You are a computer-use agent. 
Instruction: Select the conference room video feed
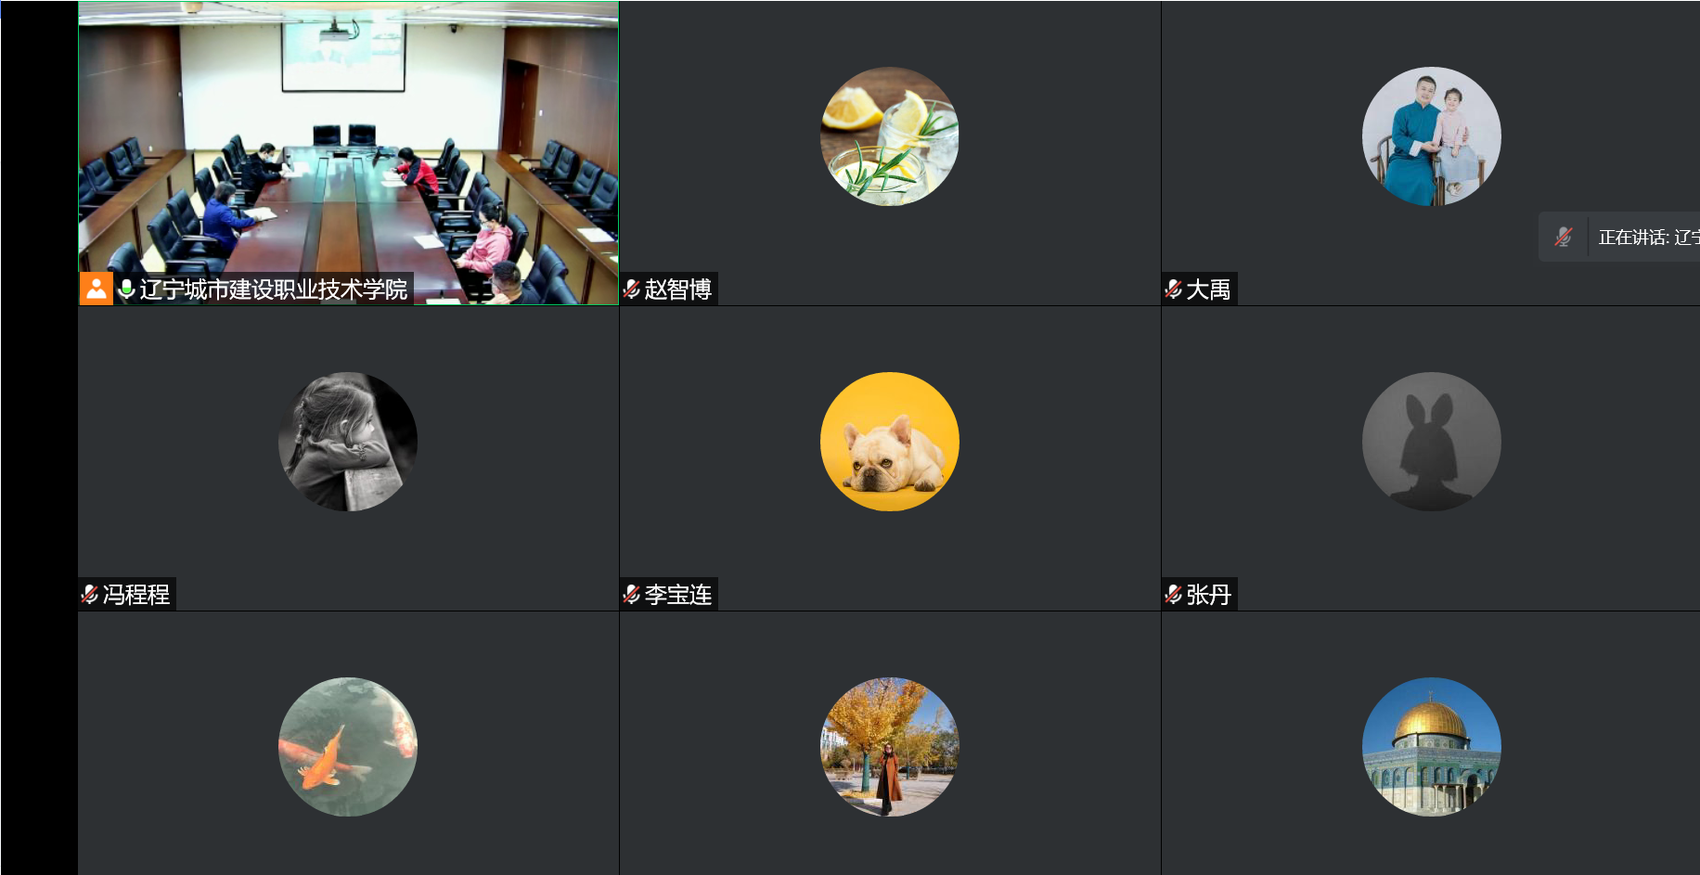pos(349,153)
